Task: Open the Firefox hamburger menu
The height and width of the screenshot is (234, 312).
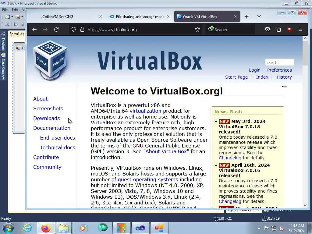Action: 300,29
